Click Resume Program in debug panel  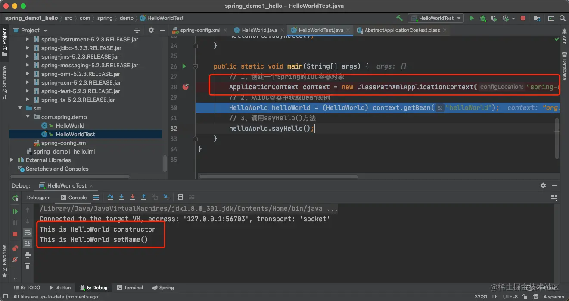pos(16,211)
